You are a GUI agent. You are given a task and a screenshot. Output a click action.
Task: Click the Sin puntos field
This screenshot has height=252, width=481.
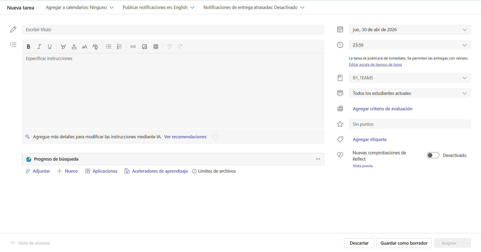click(410, 124)
